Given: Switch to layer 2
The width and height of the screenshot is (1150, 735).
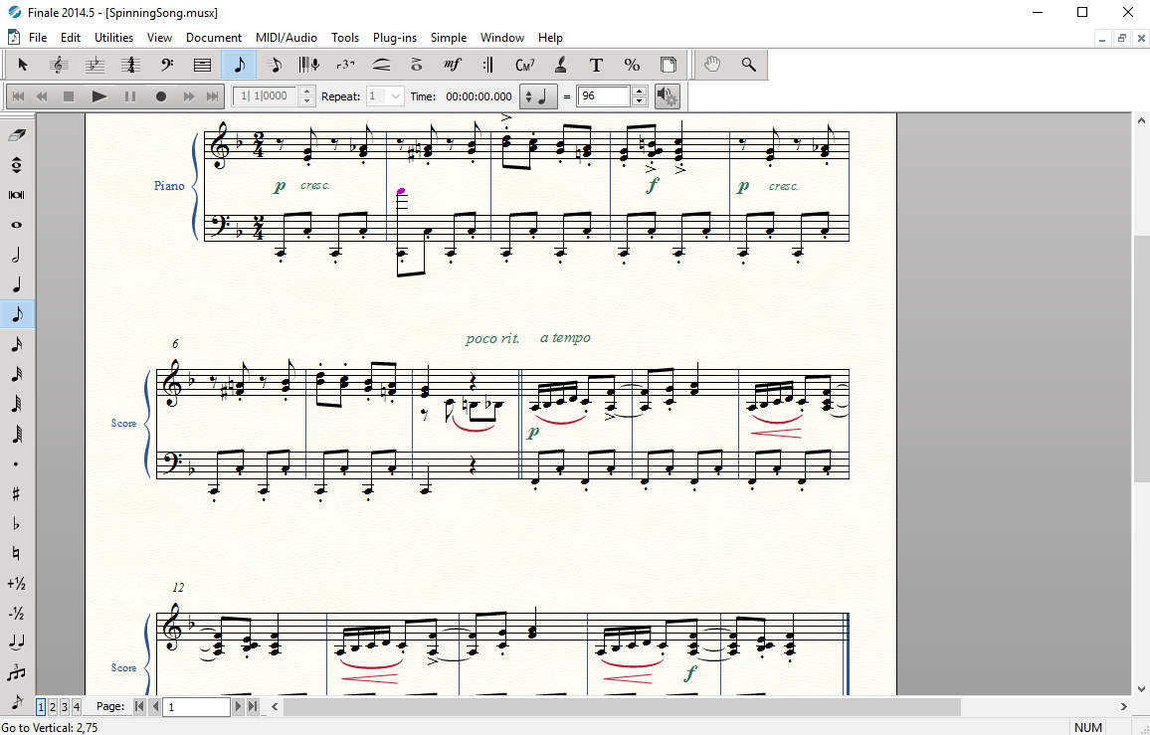Looking at the screenshot, I should click(53, 706).
